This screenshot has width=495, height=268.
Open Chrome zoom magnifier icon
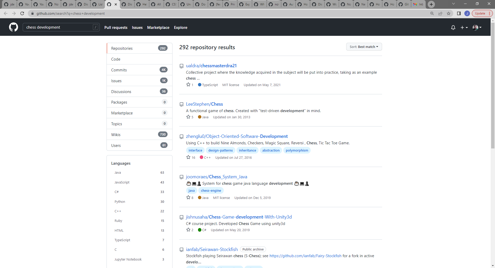click(x=432, y=13)
